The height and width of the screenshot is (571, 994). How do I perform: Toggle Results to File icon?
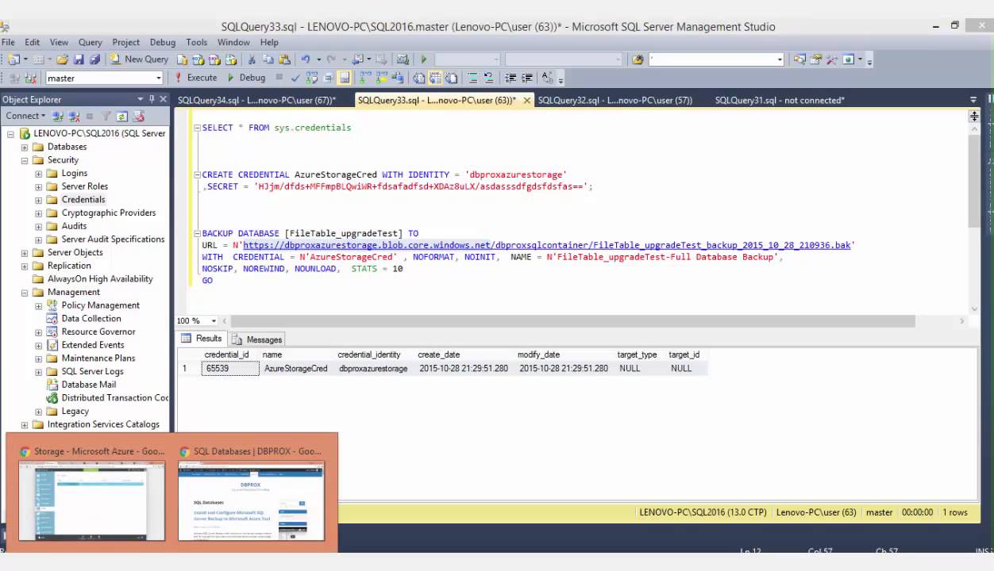click(451, 78)
